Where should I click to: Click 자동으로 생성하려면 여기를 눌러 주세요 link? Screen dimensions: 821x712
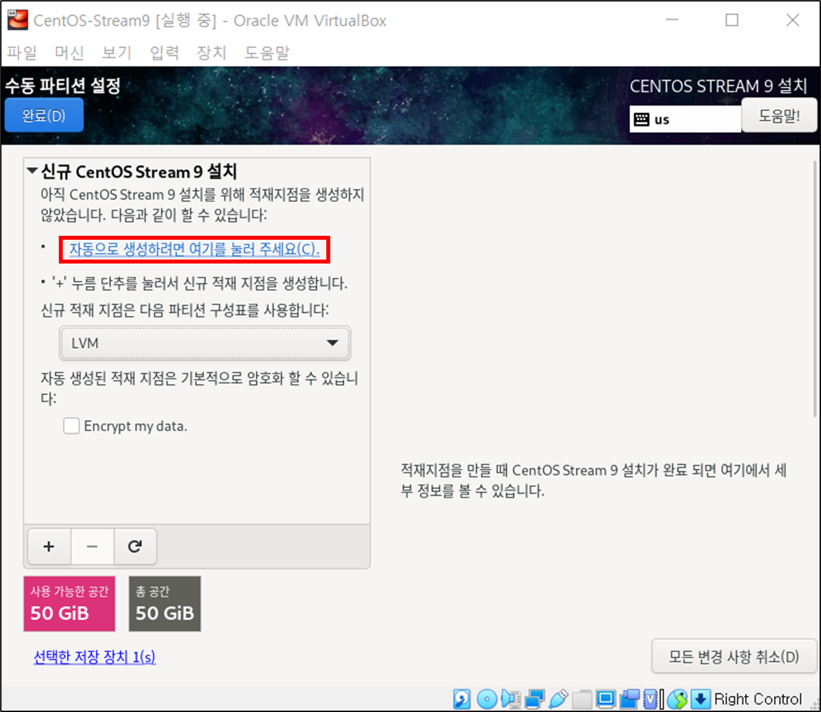(x=194, y=249)
